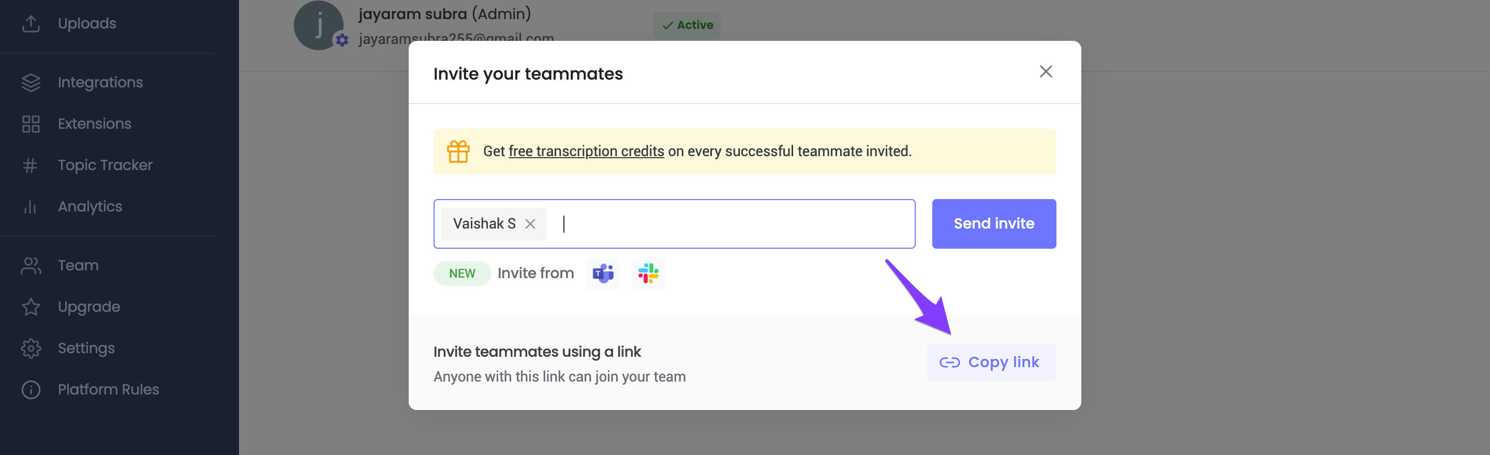Click the NEW badge beside Invite from
1490x455 pixels.
coord(461,274)
